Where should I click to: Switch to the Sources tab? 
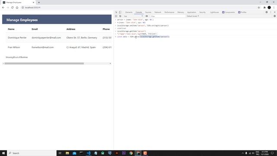148,12
